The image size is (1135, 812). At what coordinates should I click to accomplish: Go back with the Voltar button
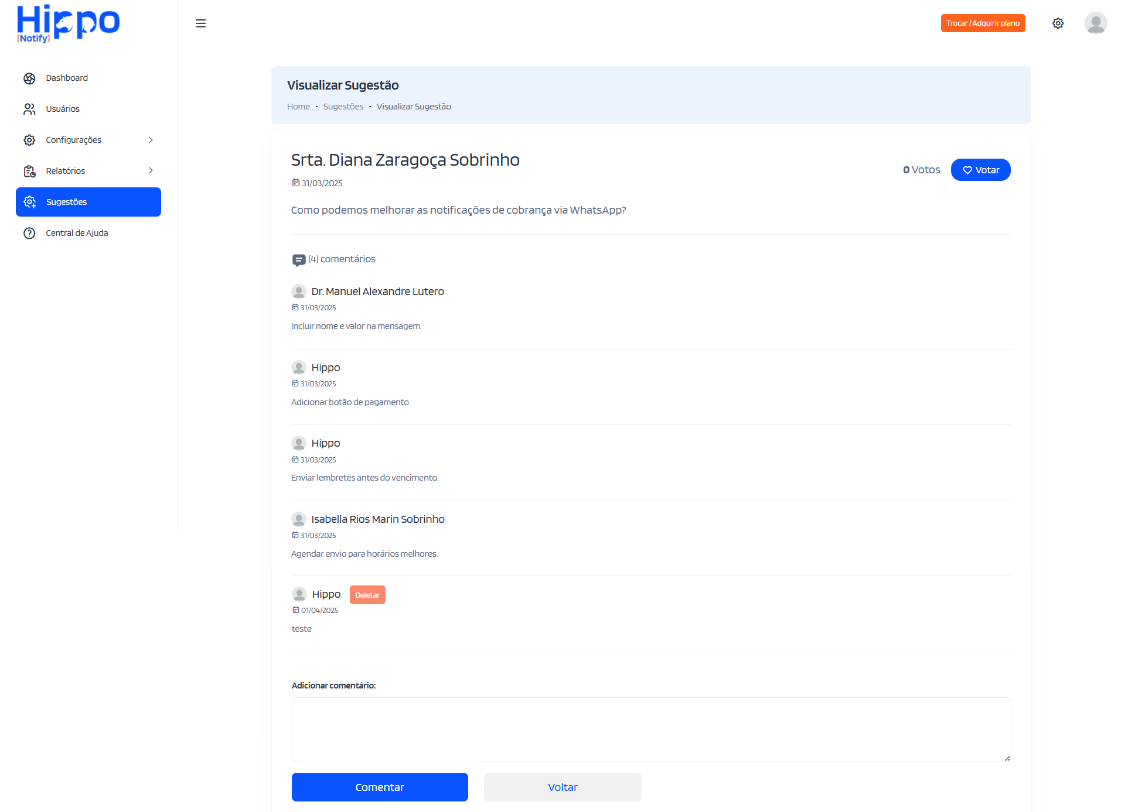pos(563,787)
